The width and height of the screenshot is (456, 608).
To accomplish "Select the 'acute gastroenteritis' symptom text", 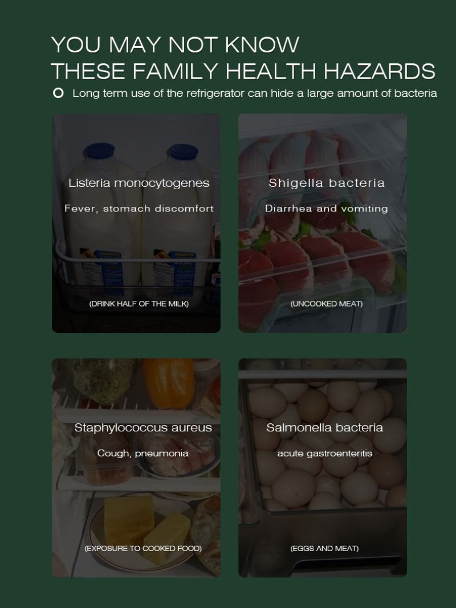I will click(324, 453).
